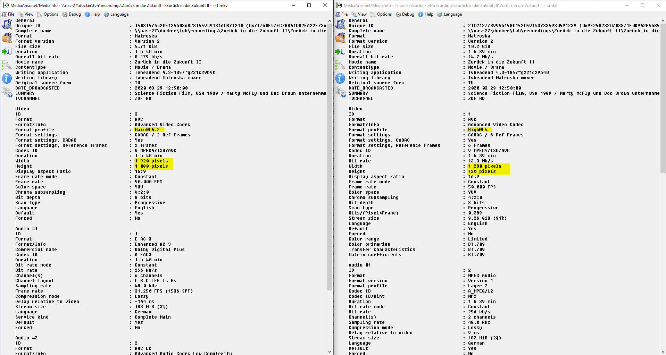This screenshot has width=666, height=355.
Task: Click right window scrollbar down arrow
Action: (663, 352)
